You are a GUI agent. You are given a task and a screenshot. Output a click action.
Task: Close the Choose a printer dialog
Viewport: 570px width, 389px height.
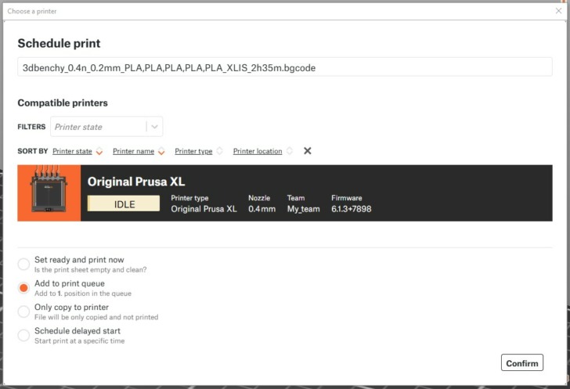(x=558, y=12)
